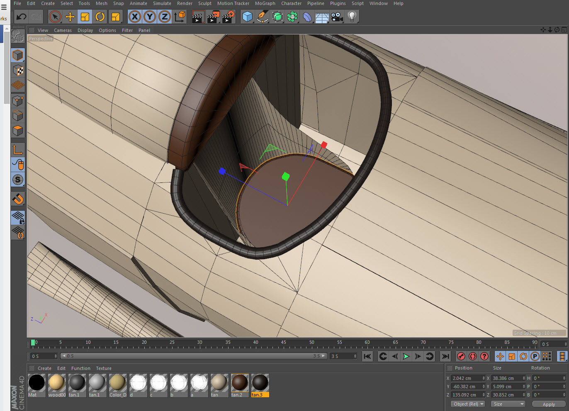Select the Rotate tool
This screenshot has height=411, width=569.
coord(100,17)
